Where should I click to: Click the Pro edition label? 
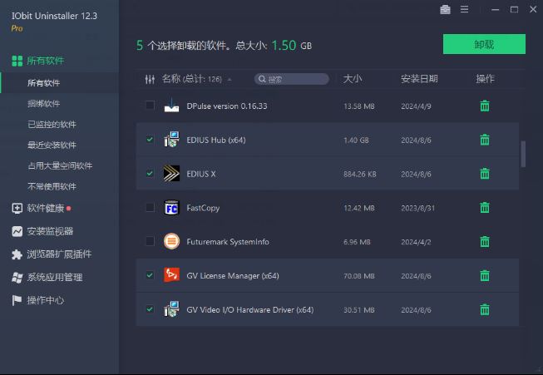click(17, 28)
